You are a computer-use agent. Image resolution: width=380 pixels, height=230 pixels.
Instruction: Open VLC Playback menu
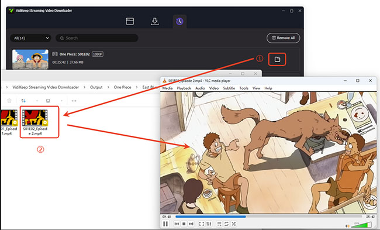(184, 88)
